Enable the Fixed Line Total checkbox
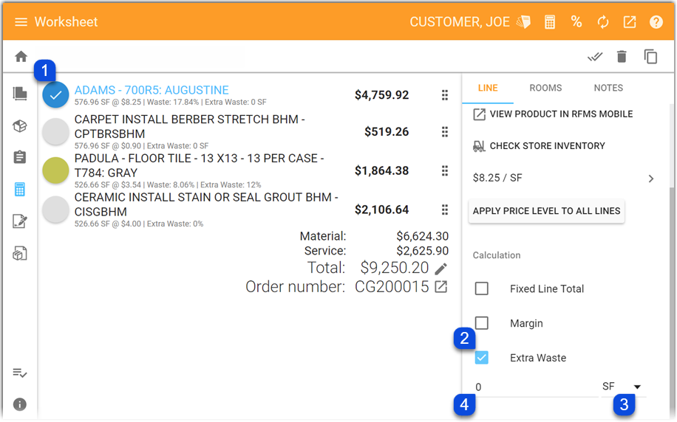This screenshot has width=677, height=422. click(481, 288)
